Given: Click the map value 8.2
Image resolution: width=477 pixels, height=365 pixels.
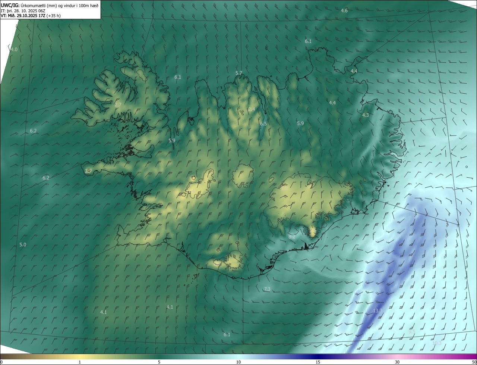Looking at the screenshot, I should pyautogui.click(x=292, y=237).
